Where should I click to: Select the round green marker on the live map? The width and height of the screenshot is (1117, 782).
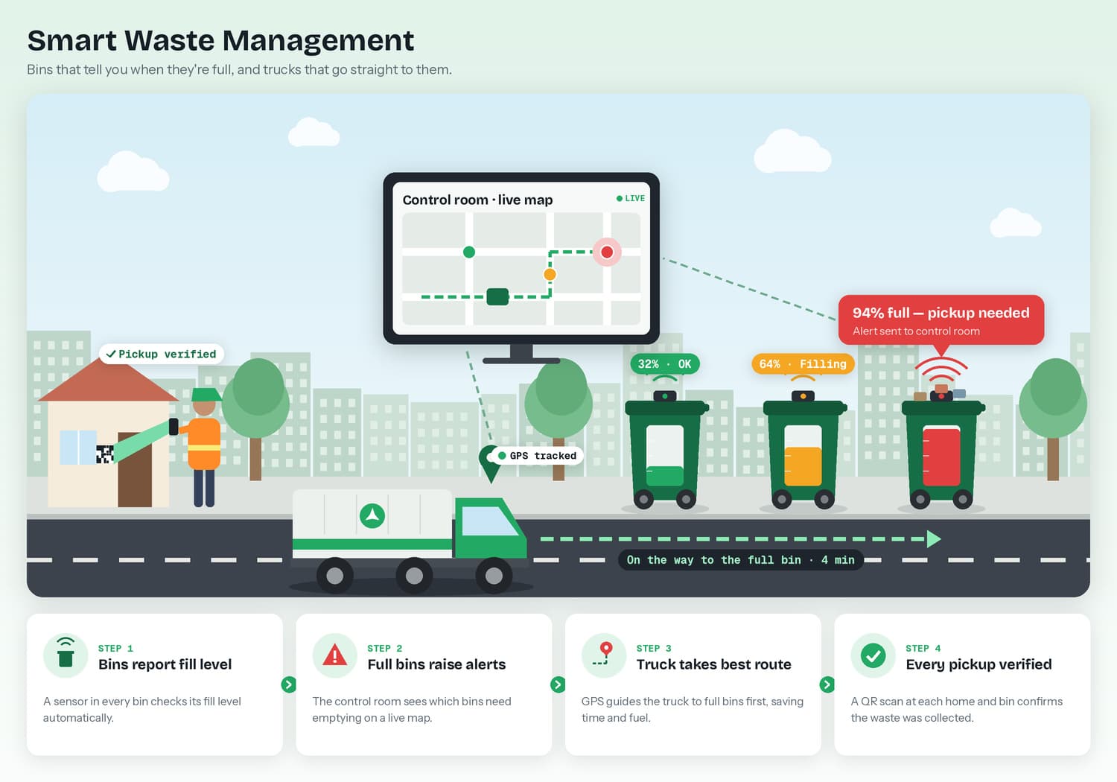pyautogui.click(x=469, y=252)
